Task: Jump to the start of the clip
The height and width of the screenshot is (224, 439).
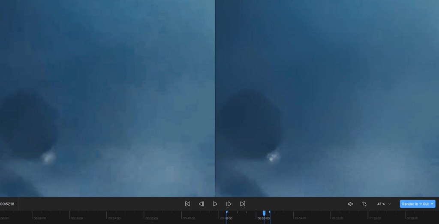Action: 187,204
